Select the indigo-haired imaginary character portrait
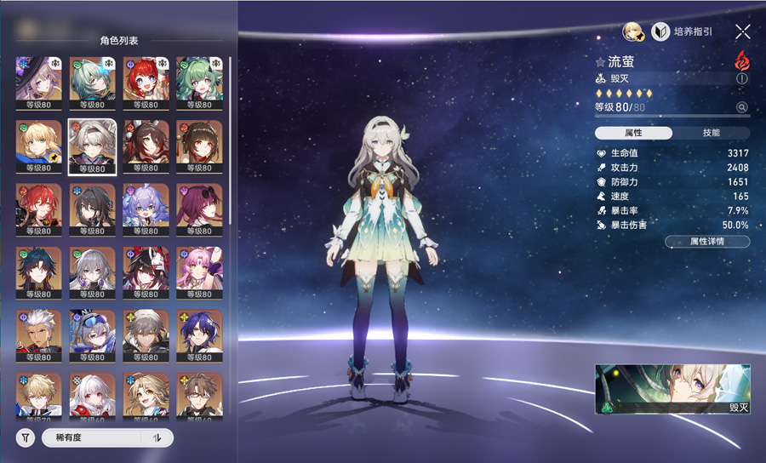 pyautogui.click(x=199, y=336)
